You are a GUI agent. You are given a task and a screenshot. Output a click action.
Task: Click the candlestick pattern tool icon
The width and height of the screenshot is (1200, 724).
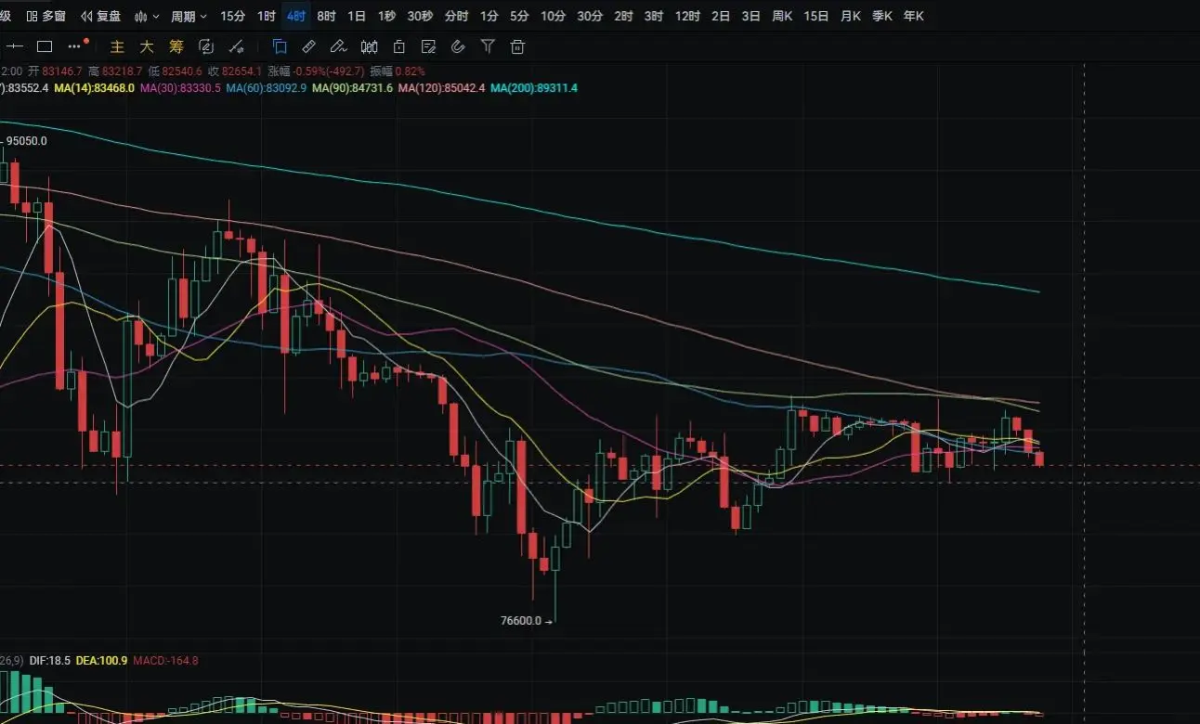point(369,46)
